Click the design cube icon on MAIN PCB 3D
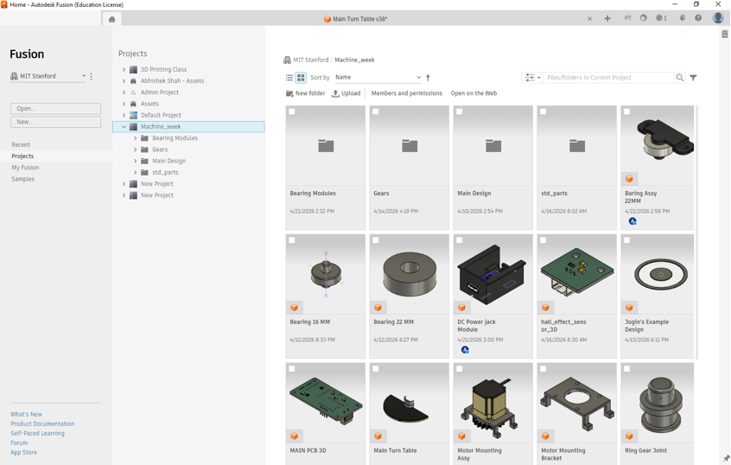731x465 pixels. (294, 436)
